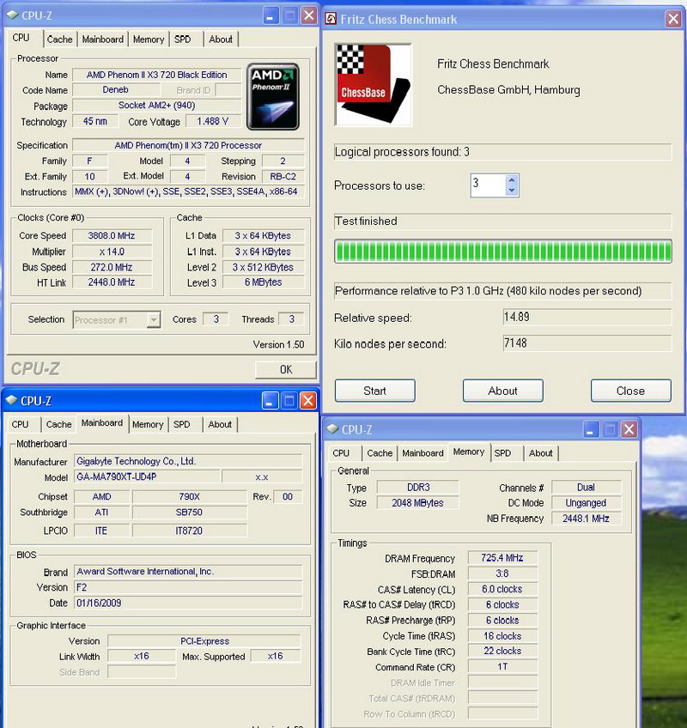The image size is (687, 728).
Task: Click the CPU-Z title icon in the top-left window
Action: (x=13, y=15)
